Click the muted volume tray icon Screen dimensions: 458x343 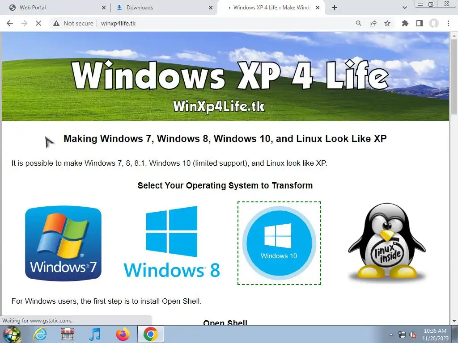[x=413, y=335]
